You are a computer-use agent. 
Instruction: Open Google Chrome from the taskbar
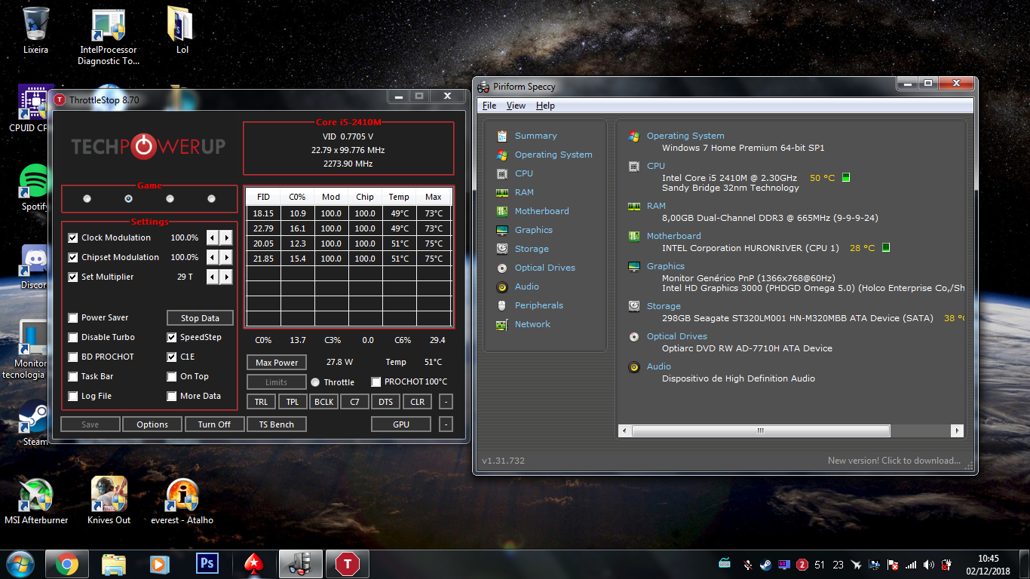66,564
